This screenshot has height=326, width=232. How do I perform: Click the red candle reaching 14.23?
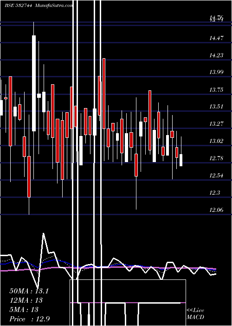click(104, 94)
